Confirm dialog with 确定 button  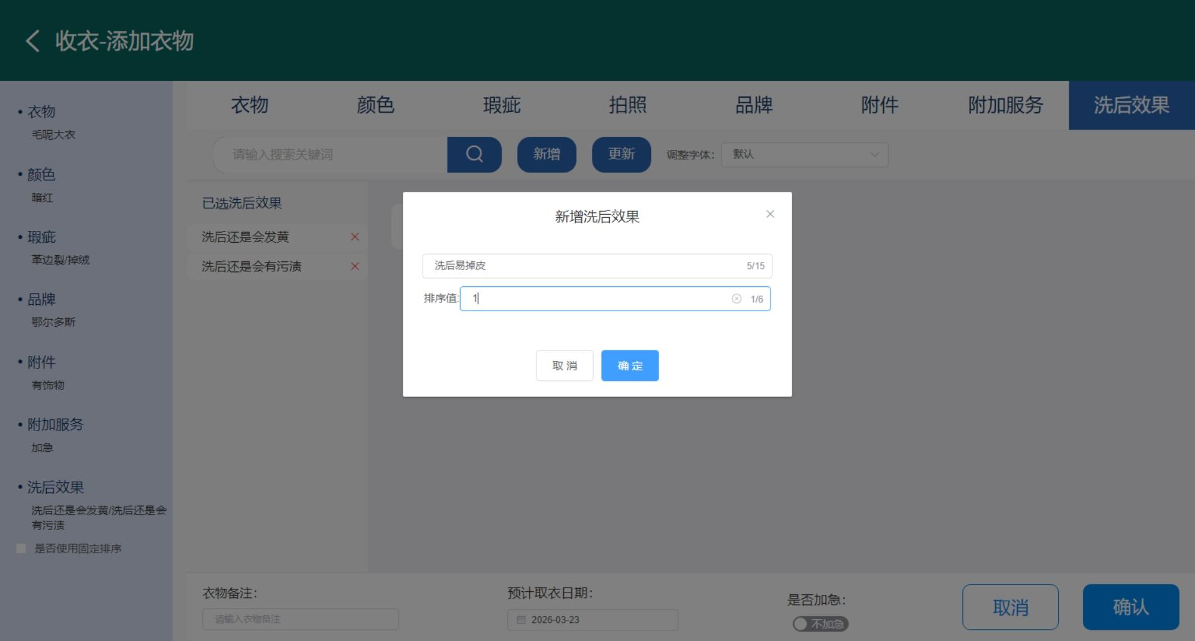pyautogui.click(x=630, y=366)
